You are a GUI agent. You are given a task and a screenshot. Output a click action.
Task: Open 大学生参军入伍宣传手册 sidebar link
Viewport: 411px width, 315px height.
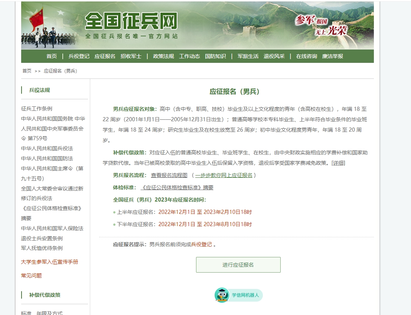49,262
